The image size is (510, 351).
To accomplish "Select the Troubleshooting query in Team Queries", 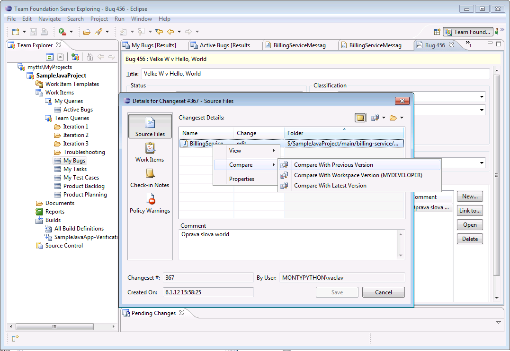I will (x=84, y=152).
